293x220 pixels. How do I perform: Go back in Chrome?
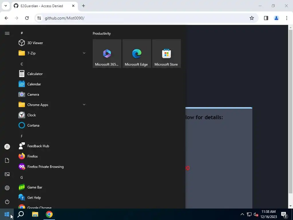coord(6,18)
